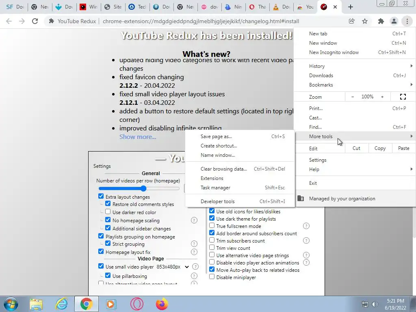Screen dimensions: 416x312
Task: Open the Extensions puzzle icon
Action: pos(381,21)
